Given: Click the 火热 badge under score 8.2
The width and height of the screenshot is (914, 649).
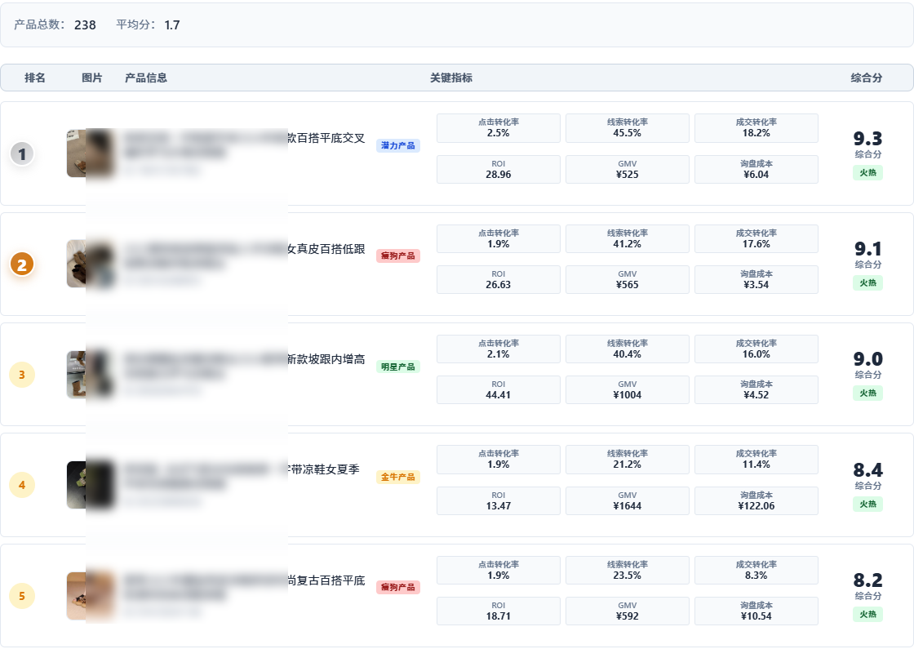Looking at the screenshot, I should click(868, 614).
